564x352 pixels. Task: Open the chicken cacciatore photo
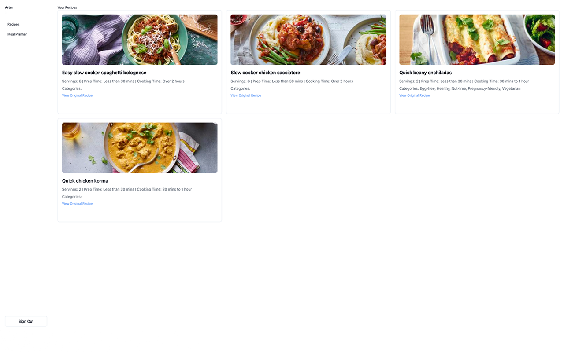(308, 40)
